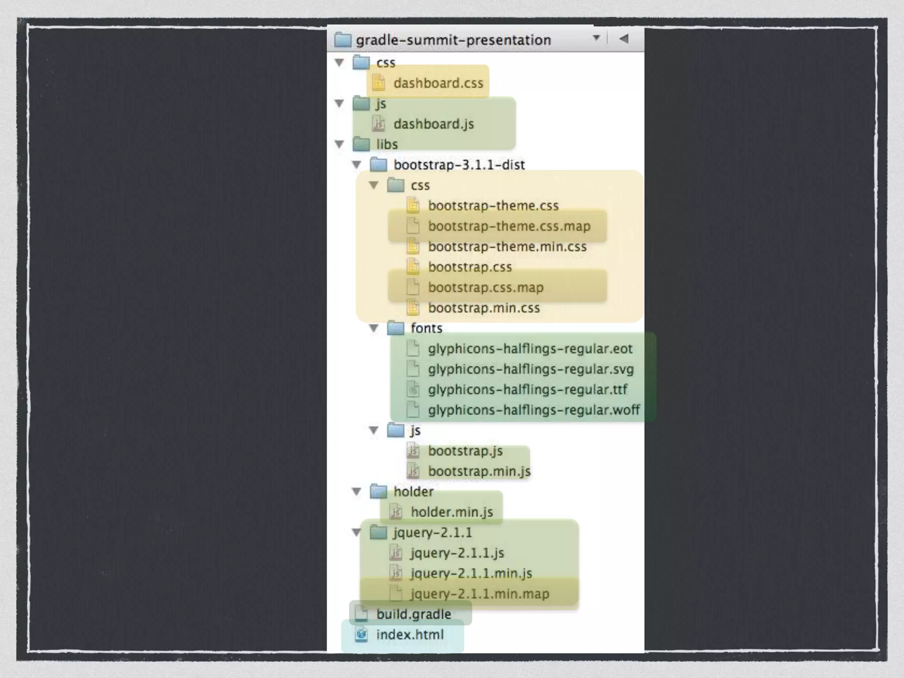Select the bootstrap.min.js file name
Viewport: 904px width, 678px height.
click(x=479, y=471)
